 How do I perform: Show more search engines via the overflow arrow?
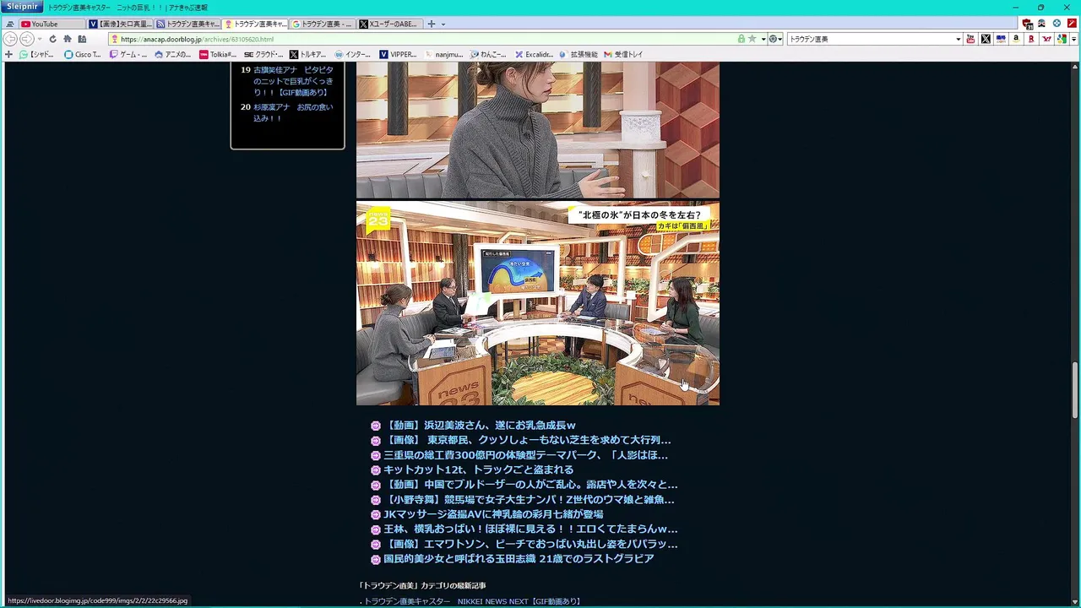1074,39
